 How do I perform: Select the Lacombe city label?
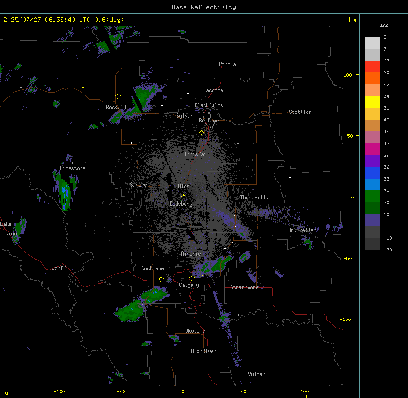213,90
